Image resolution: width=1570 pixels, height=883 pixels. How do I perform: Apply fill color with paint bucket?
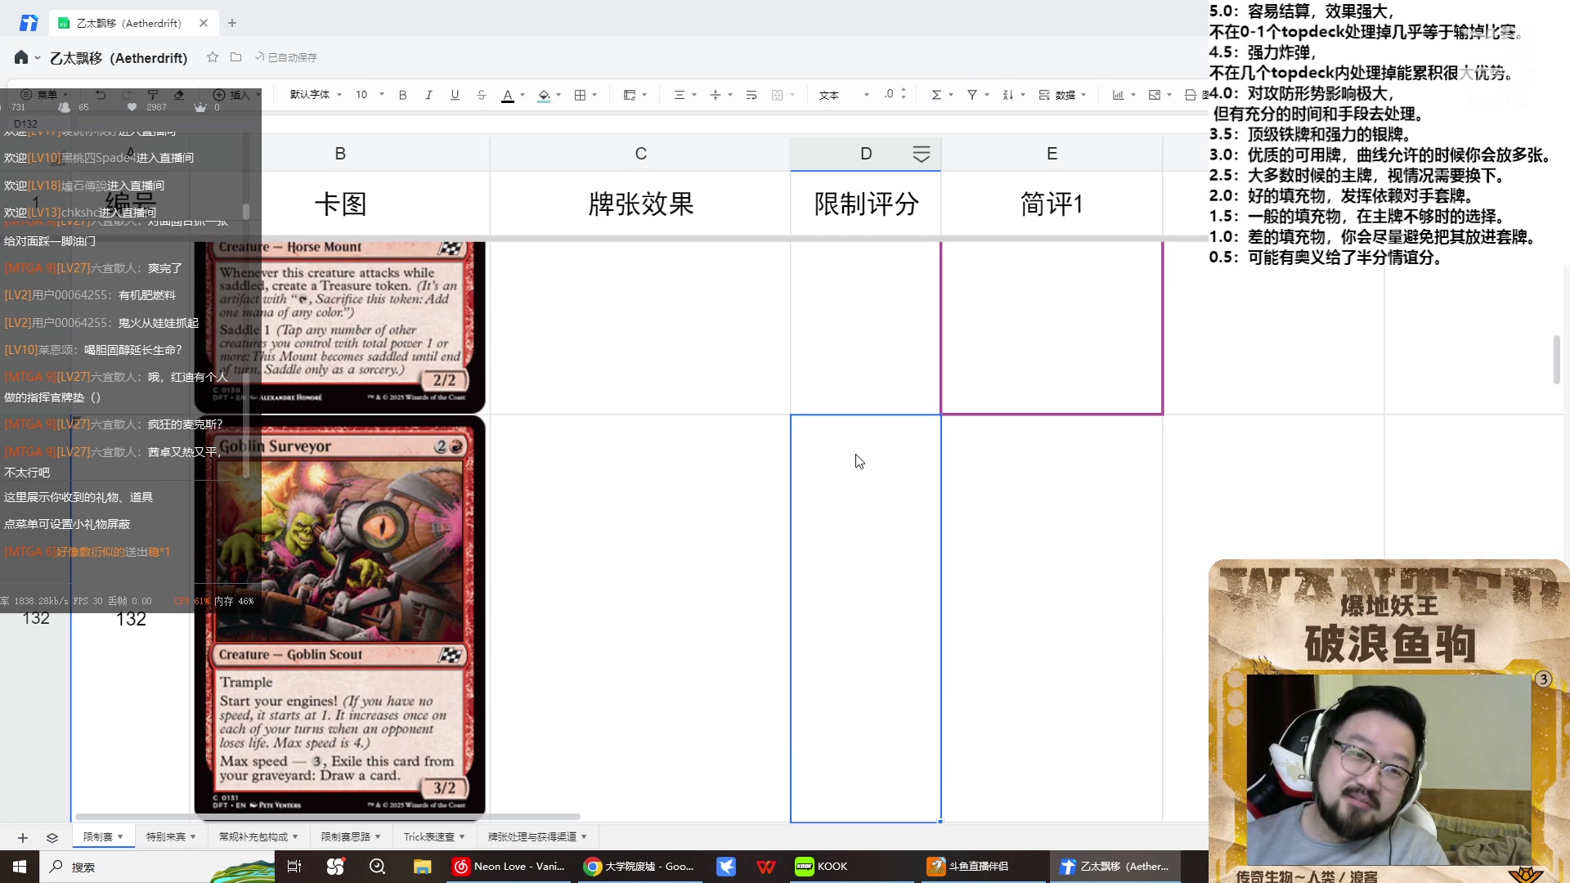(x=544, y=96)
